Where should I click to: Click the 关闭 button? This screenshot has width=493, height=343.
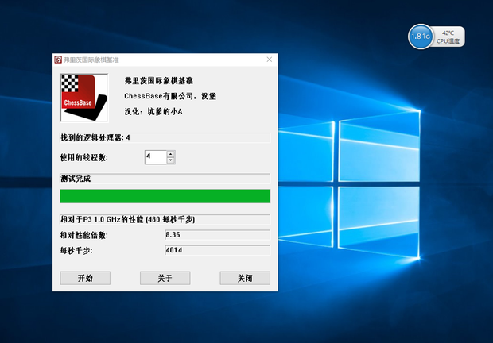tap(245, 278)
